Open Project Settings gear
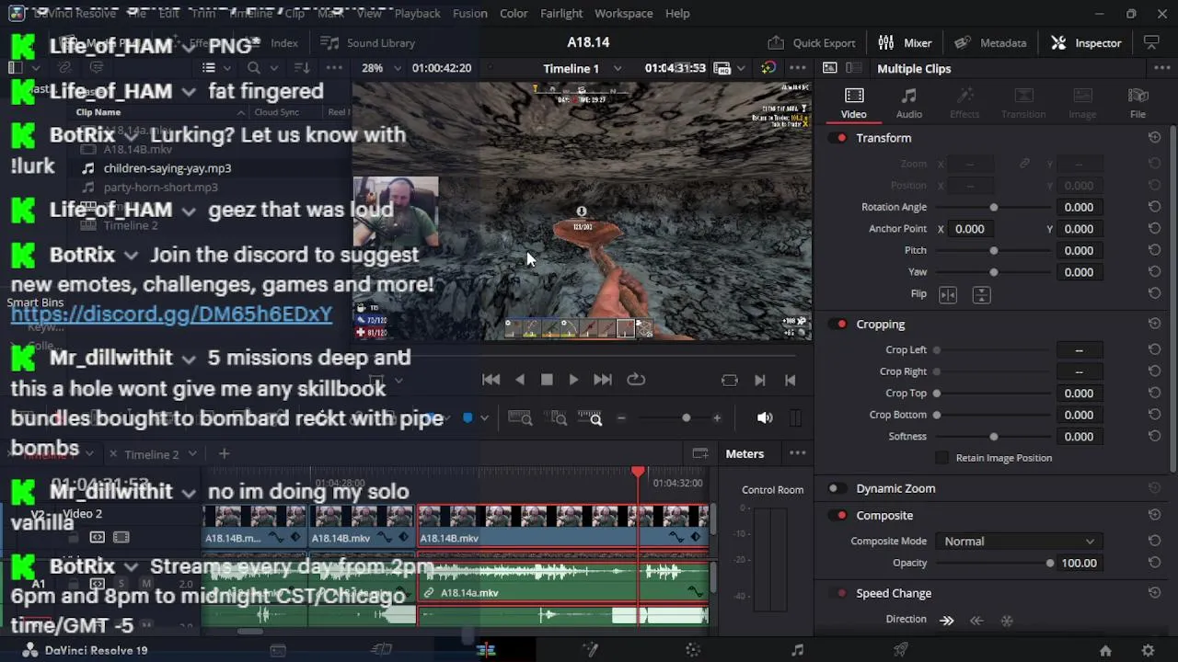The width and height of the screenshot is (1178, 662). [1148, 650]
